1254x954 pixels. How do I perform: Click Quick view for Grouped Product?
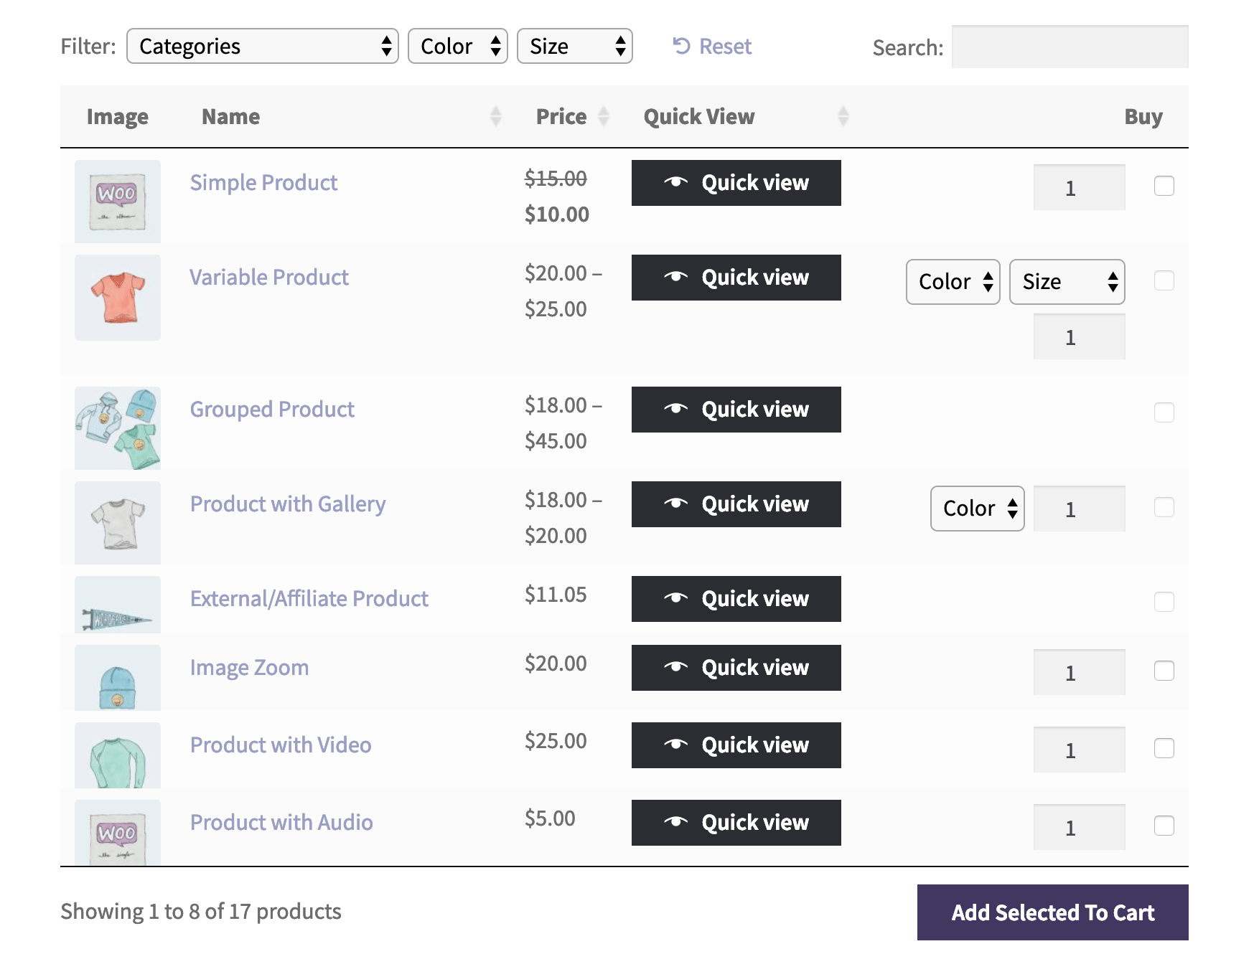pyautogui.click(x=736, y=410)
